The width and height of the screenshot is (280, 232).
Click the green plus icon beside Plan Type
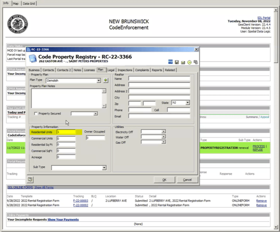pyautogui.click(x=106, y=80)
